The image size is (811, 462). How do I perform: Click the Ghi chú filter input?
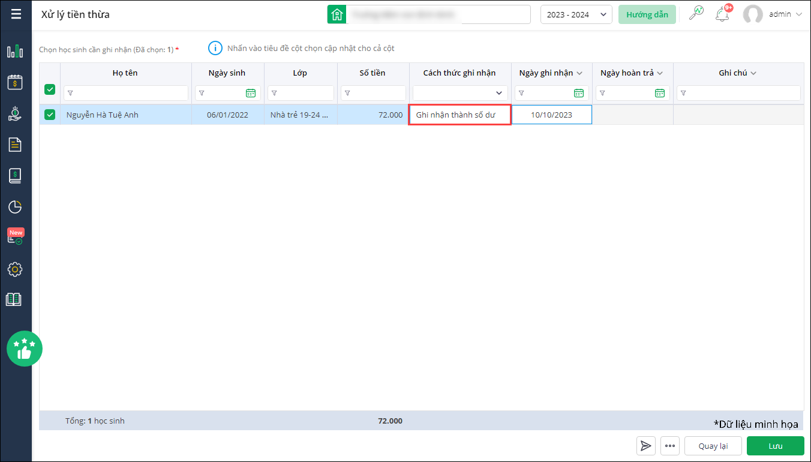tap(738, 93)
